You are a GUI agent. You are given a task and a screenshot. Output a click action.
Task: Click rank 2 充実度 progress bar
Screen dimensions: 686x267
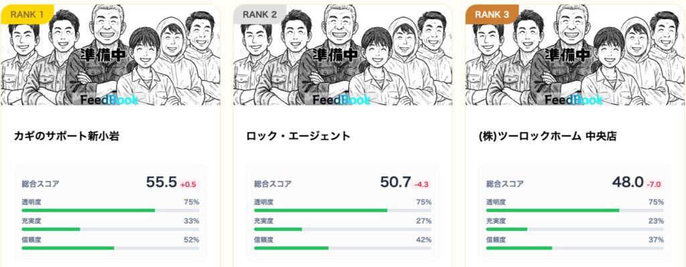pyautogui.click(x=342, y=229)
